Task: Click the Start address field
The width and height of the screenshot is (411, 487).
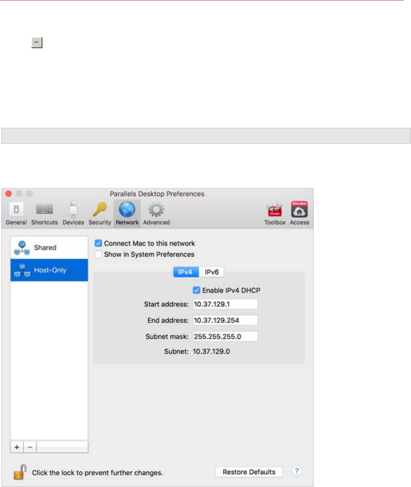Action: 225,304
